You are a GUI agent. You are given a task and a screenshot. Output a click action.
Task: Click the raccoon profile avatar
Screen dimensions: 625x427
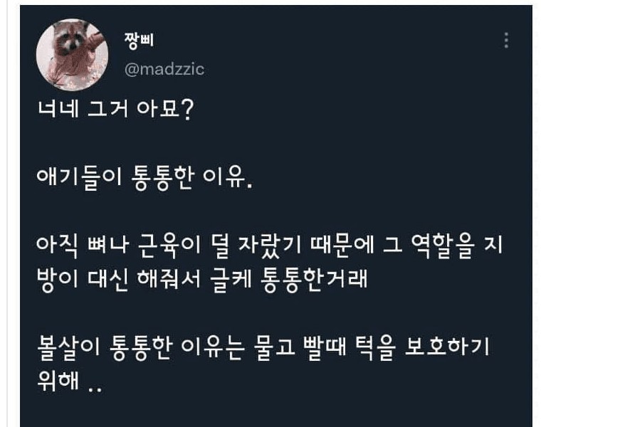pyautogui.click(x=72, y=55)
